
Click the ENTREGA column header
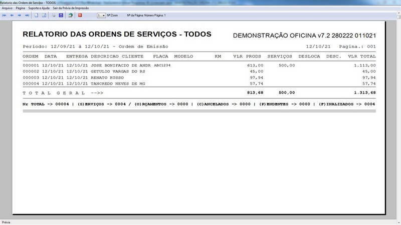point(77,56)
